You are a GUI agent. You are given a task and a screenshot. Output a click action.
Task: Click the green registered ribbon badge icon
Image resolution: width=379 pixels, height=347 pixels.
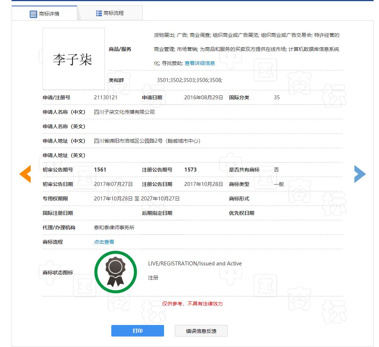116,272
